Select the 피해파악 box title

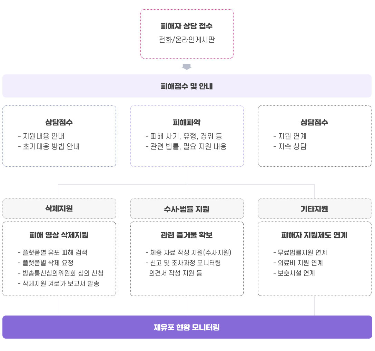pyautogui.click(x=187, y=123)
